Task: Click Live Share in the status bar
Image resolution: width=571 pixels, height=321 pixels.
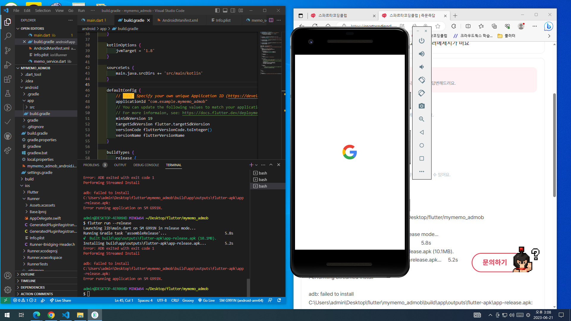Action: point(60,300)
